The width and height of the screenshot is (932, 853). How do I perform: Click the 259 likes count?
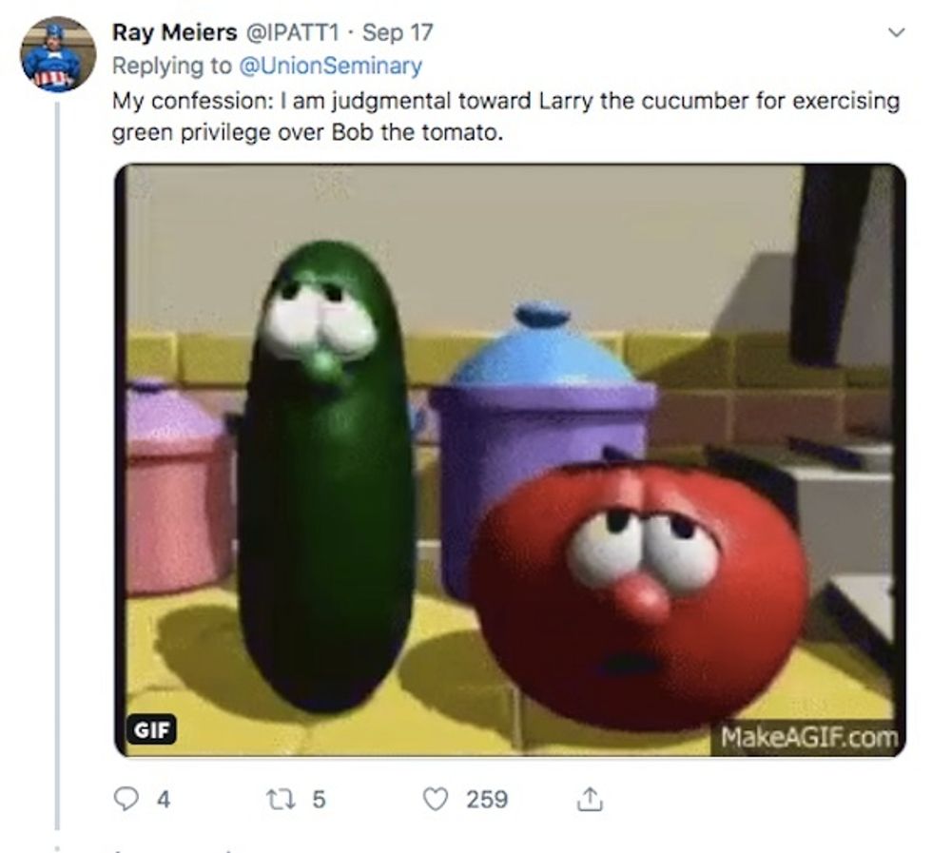[x=486, y=800]
